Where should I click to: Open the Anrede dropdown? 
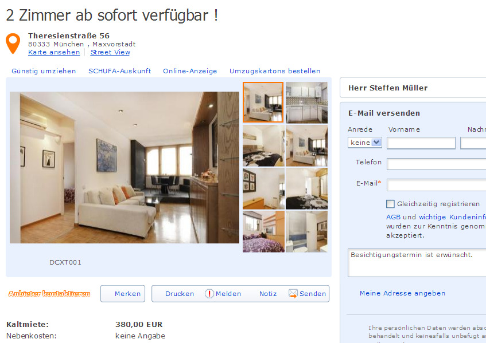[x=364, y=143]
